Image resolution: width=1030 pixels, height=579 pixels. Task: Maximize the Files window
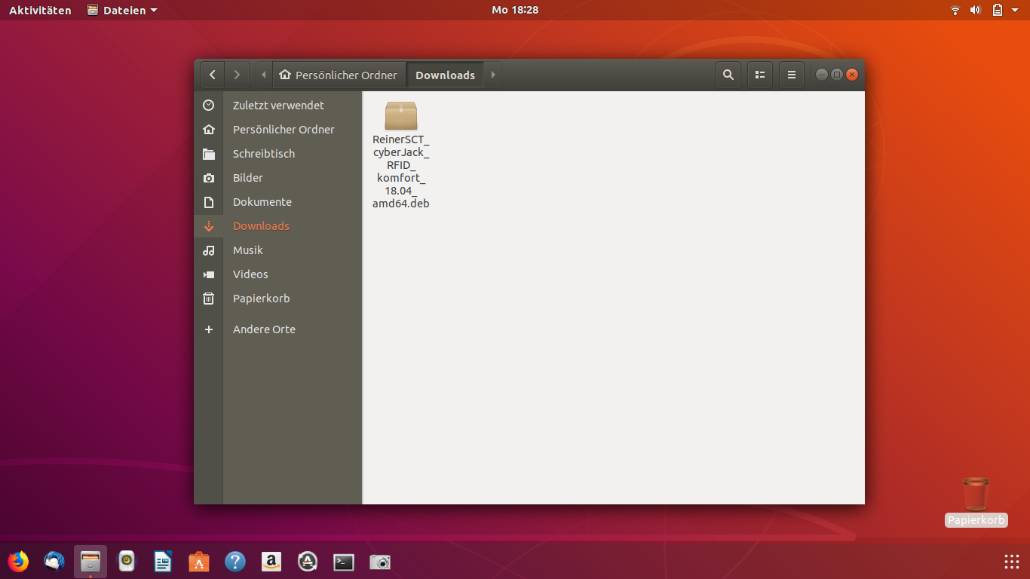click(x=836, y=75)
